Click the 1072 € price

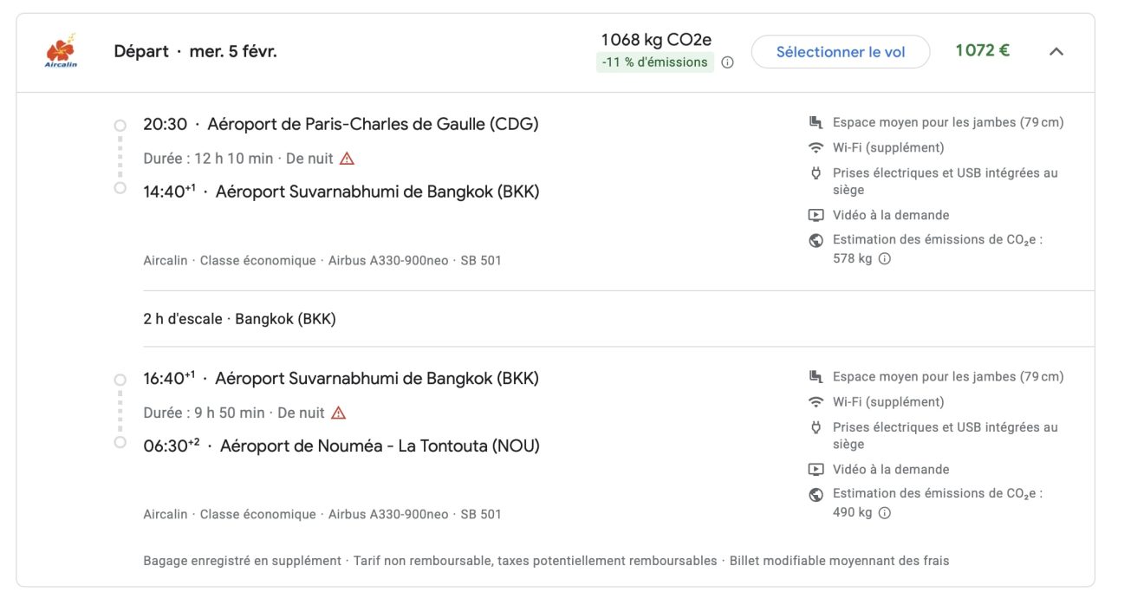point(982,50)
